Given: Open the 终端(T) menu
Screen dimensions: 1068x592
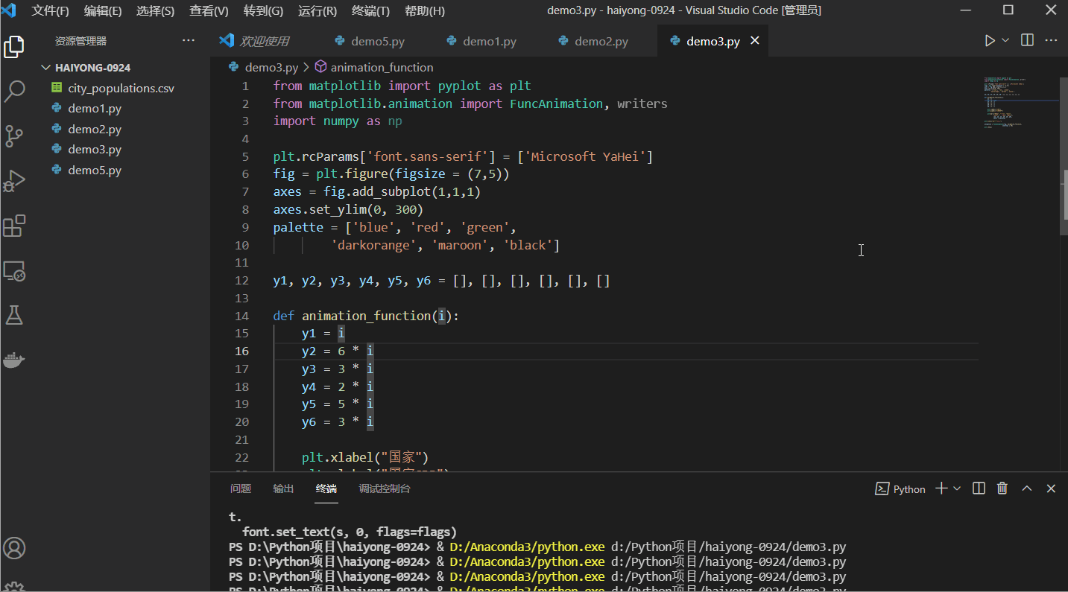Looking at the screenshot, I should pos(370,11).
